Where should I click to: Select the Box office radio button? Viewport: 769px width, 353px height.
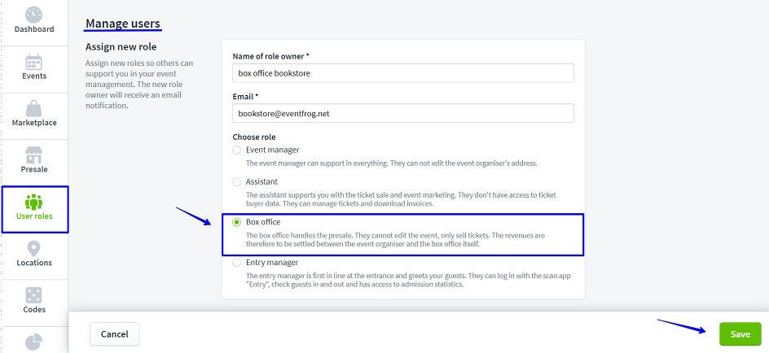click(237, 221)
